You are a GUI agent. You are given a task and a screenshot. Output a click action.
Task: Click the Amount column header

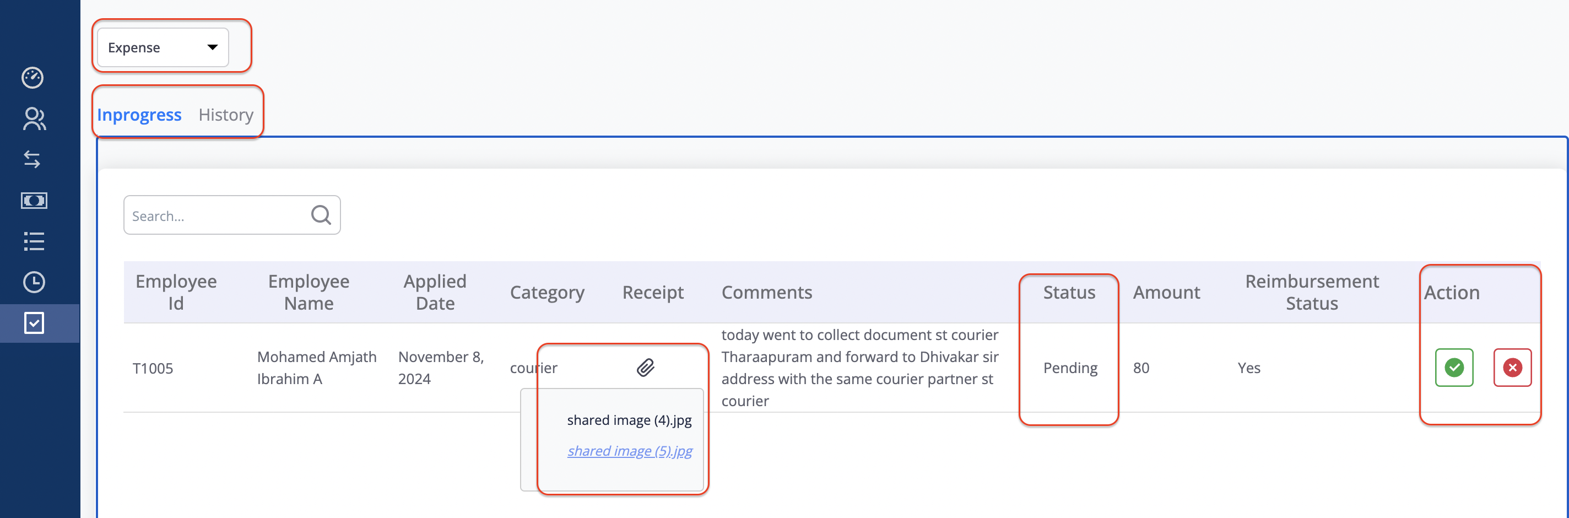click(1166, 293)
